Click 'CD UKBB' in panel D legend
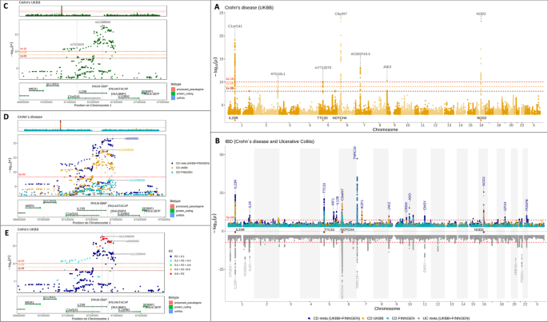Viewport: 548px width, 322px height. (x=182, y=168)
